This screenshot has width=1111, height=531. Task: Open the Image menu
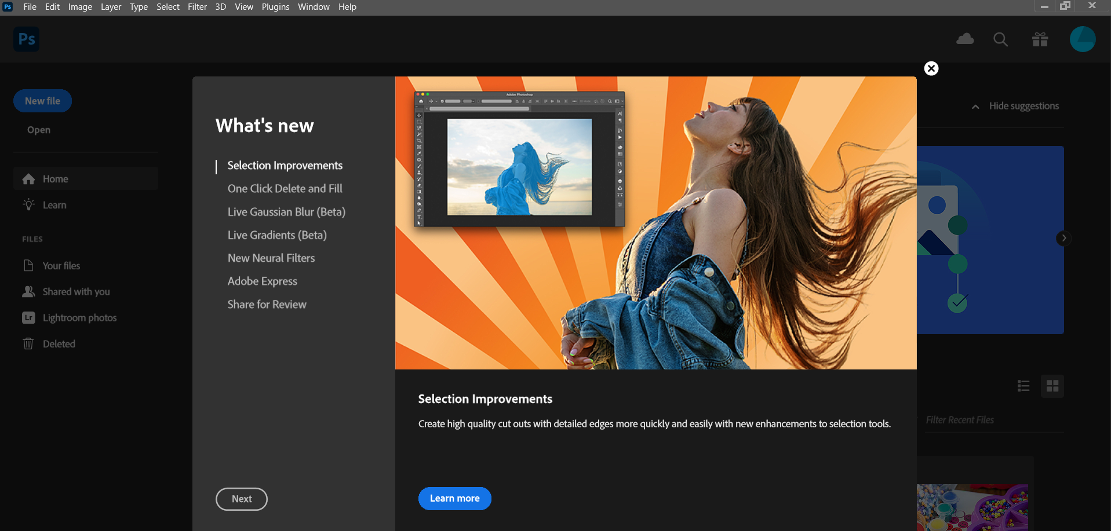click(80, 7)
